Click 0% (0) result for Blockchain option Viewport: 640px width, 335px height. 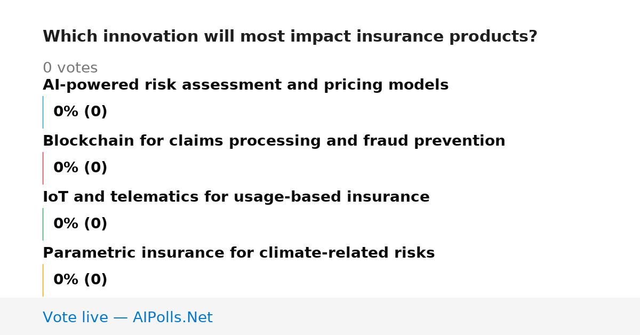[x=80, y=168]
